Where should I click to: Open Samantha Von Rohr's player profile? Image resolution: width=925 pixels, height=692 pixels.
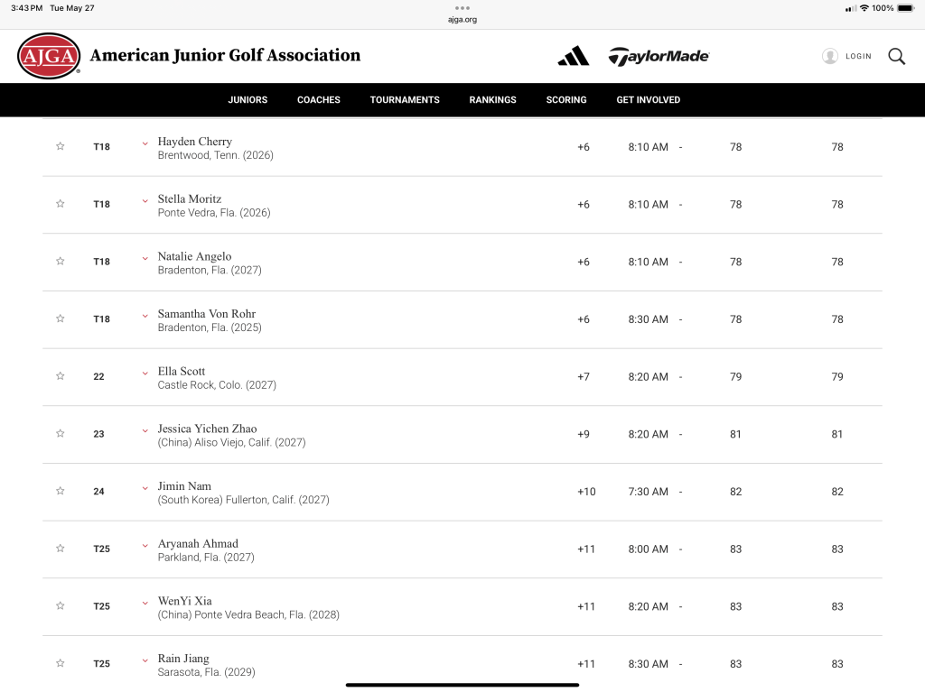(x=206, y=314)
